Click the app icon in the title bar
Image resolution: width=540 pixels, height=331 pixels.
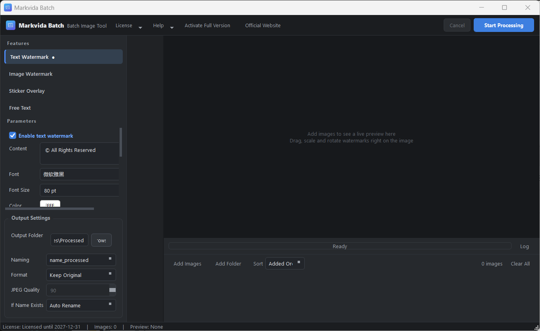tap(8, 7)
